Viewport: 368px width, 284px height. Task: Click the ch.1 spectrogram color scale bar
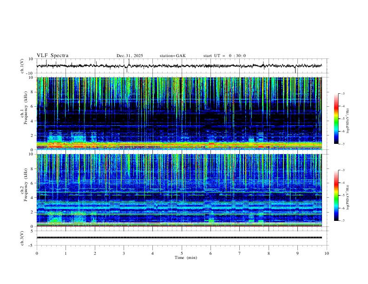(x=336, y=119)
